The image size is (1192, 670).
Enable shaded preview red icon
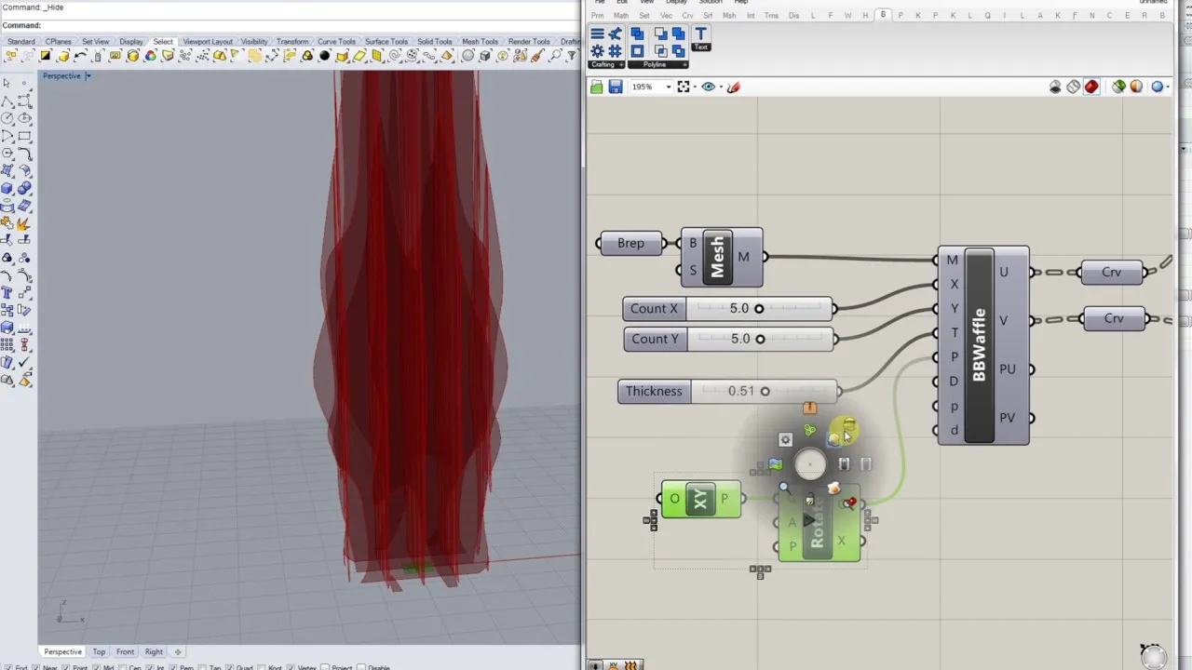(1091, 87)
